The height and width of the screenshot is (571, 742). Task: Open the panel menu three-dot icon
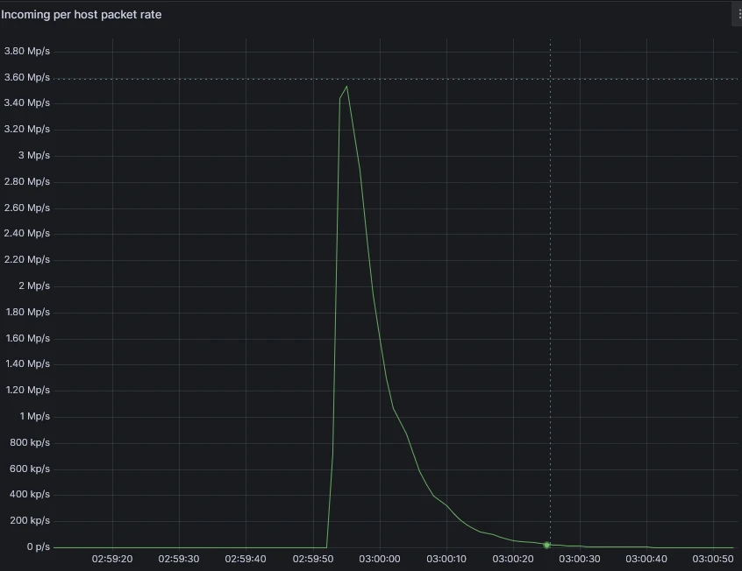coord(738,14)
